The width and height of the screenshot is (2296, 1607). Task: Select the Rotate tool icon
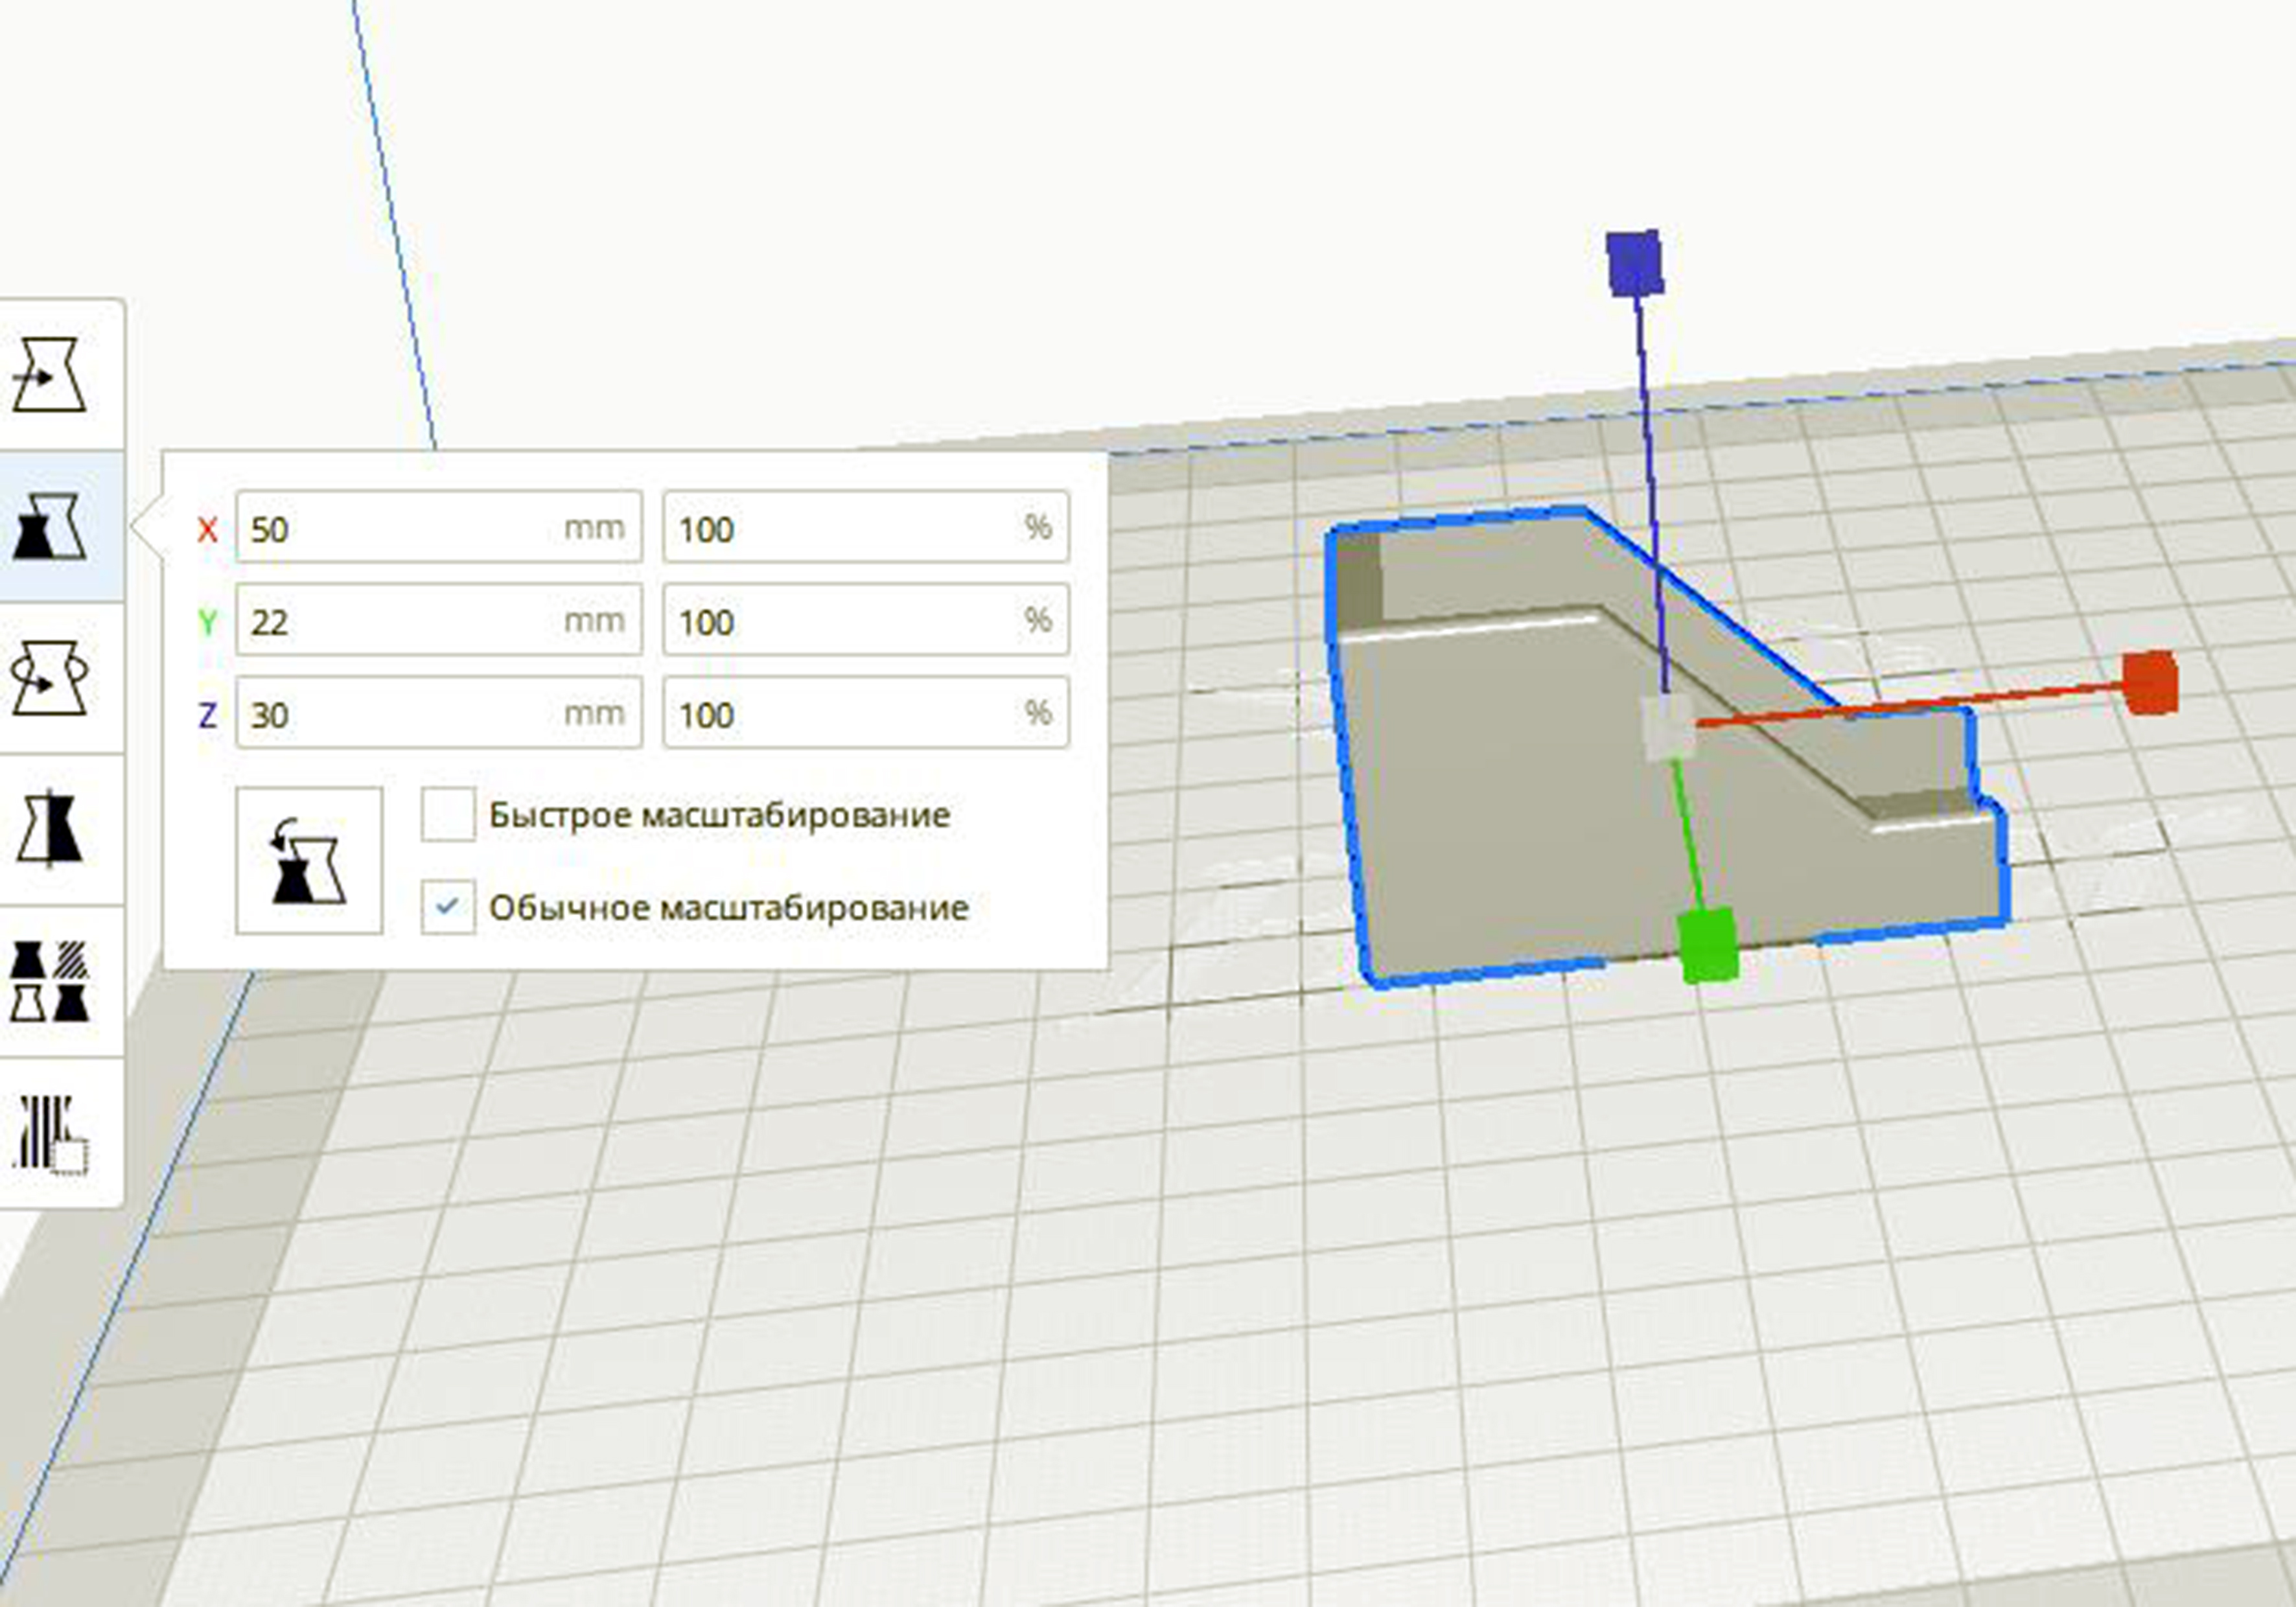point(49,678)
